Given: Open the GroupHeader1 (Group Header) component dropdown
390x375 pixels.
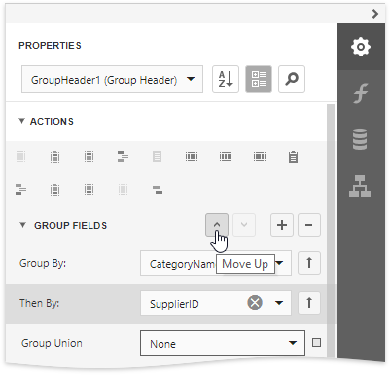Looking at the screenshot, I should click(x=112, y=79).
